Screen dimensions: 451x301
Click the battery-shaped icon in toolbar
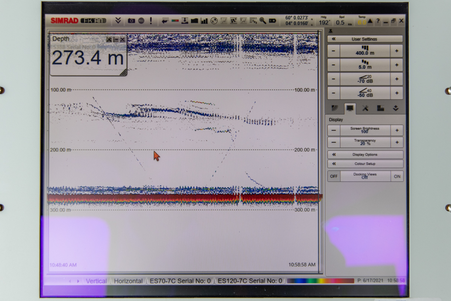[272, 21]
